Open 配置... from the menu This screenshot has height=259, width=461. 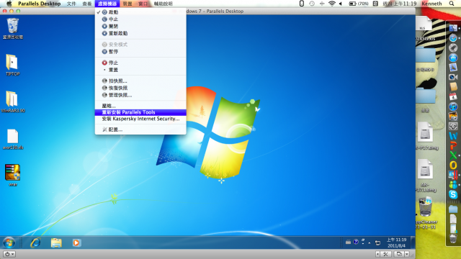[140, 129]
